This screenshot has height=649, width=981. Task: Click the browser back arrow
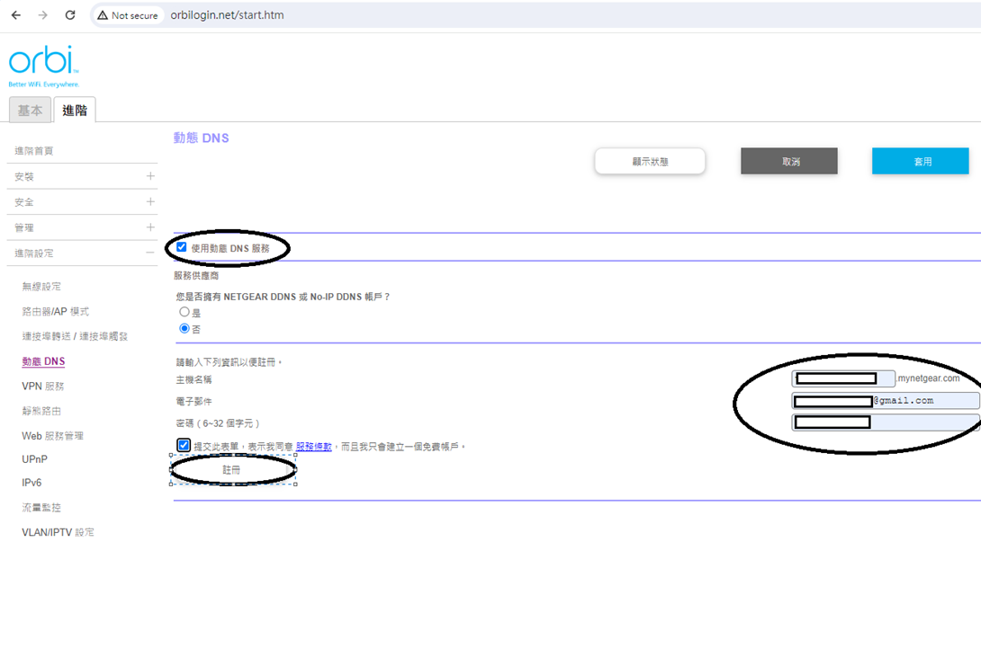tap(16, 15)
